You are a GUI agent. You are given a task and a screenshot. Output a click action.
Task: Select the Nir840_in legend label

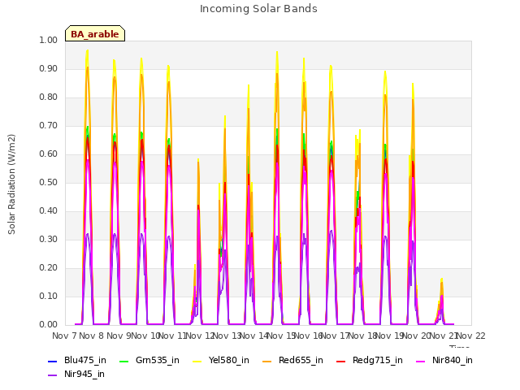click(x=453, y=360)
